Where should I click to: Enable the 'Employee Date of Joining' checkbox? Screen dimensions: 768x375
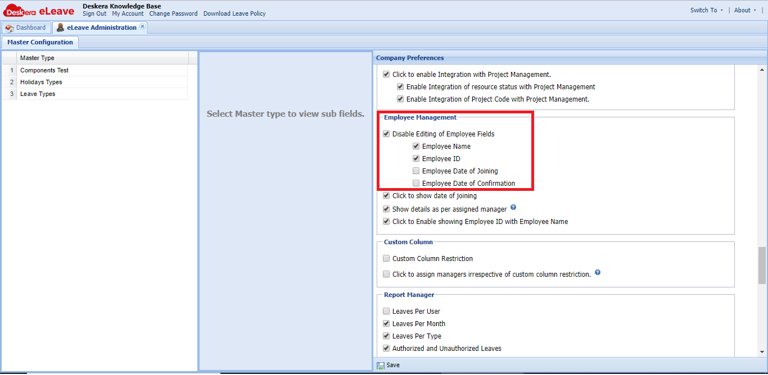click(415, 171)
